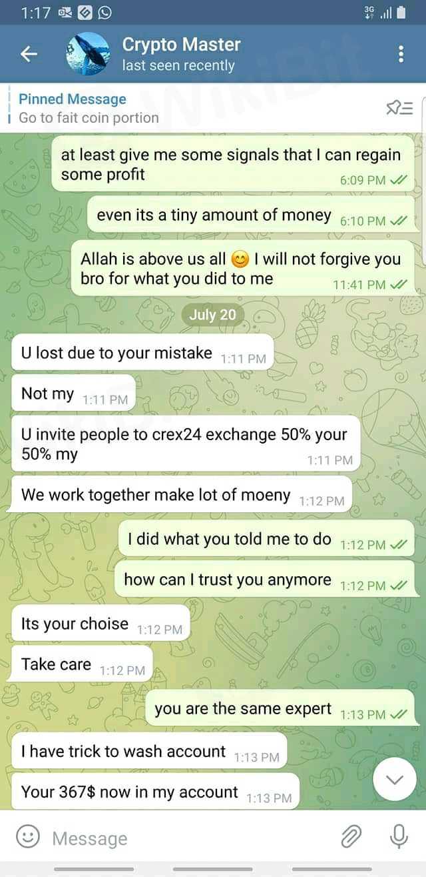Tap the July 20 date badge
The height and width of the screenshot is (877, 426).
[x=212, y=315]
